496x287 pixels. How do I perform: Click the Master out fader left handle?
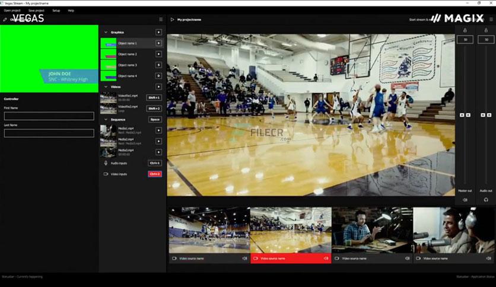point(462,115)
